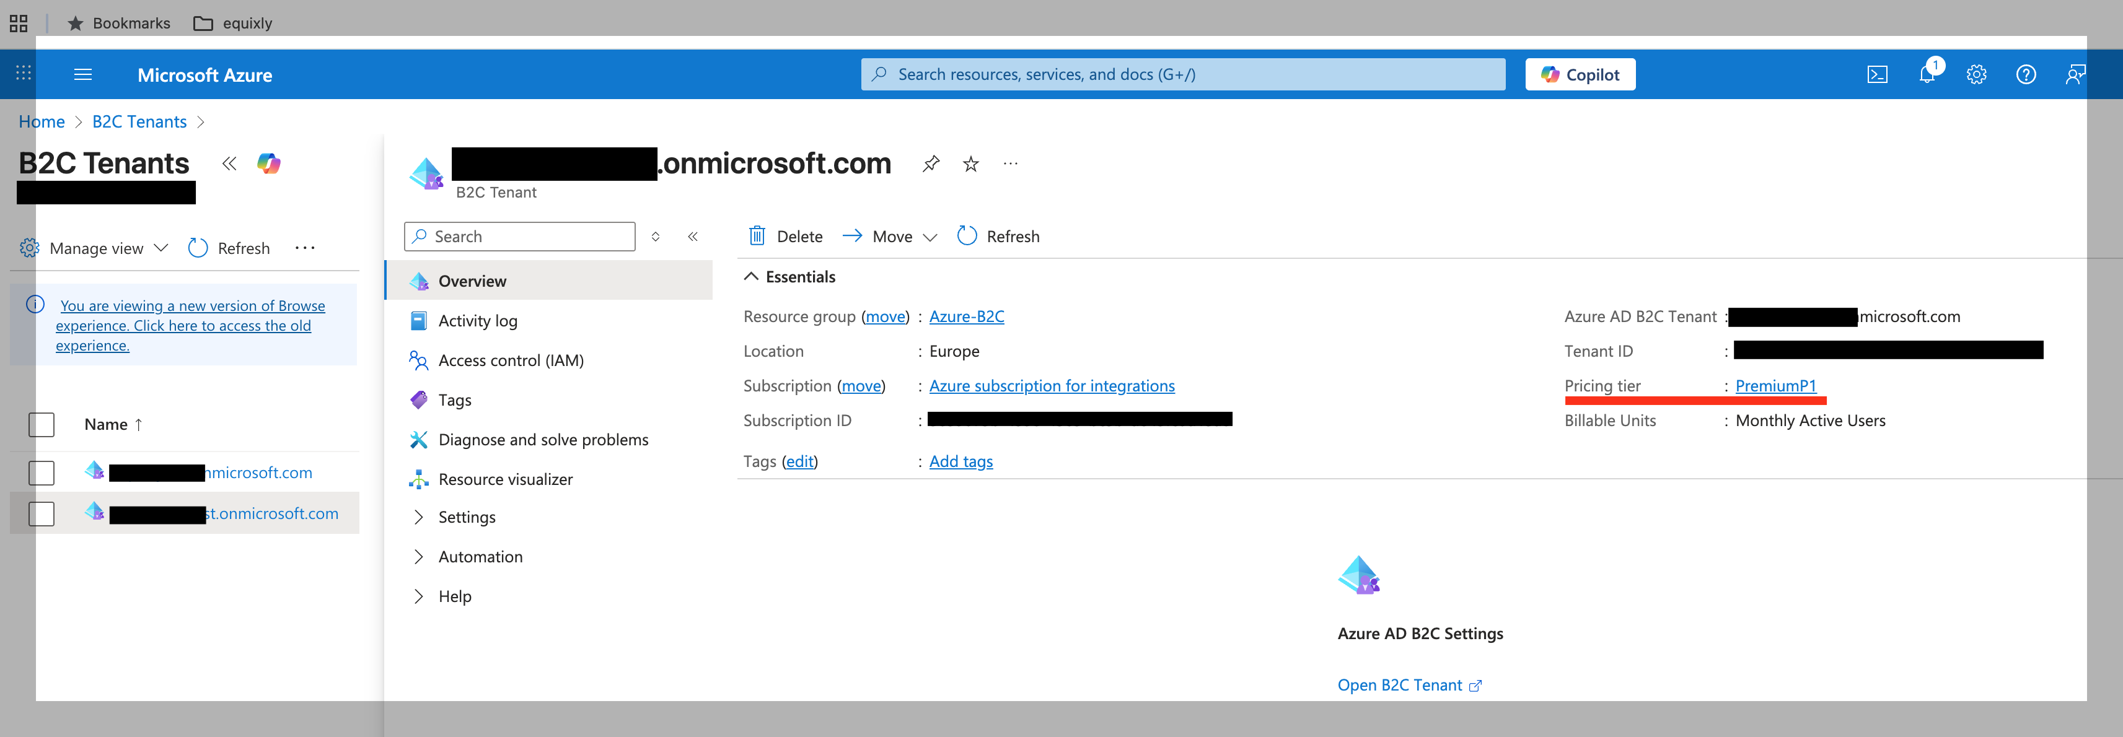2123x737 pixels.
Task: Open the browser apps grid icon
Action: [x=18, y=23]
